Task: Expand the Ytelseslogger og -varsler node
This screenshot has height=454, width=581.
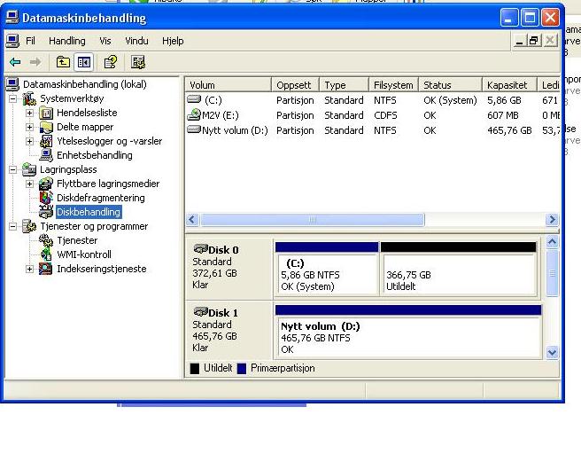Action: tap(29, 141)
